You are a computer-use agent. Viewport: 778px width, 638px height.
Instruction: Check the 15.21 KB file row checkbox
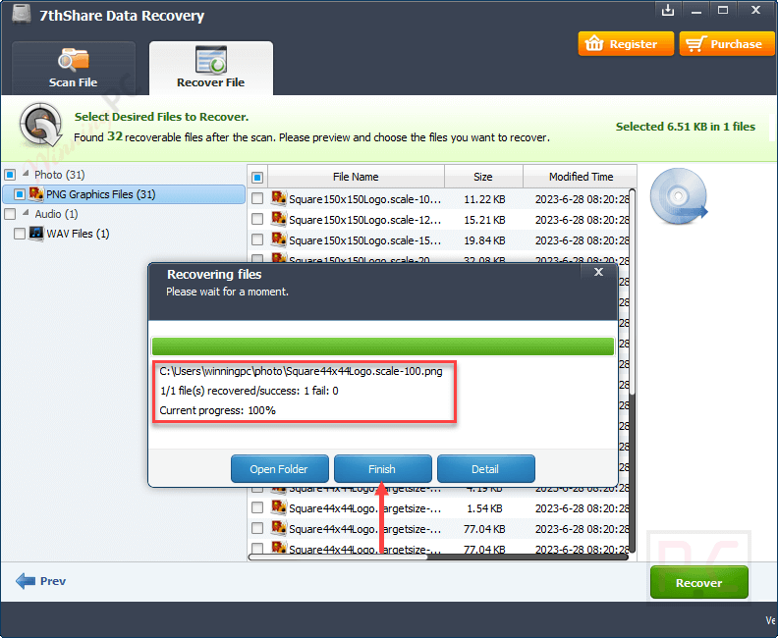257,219
